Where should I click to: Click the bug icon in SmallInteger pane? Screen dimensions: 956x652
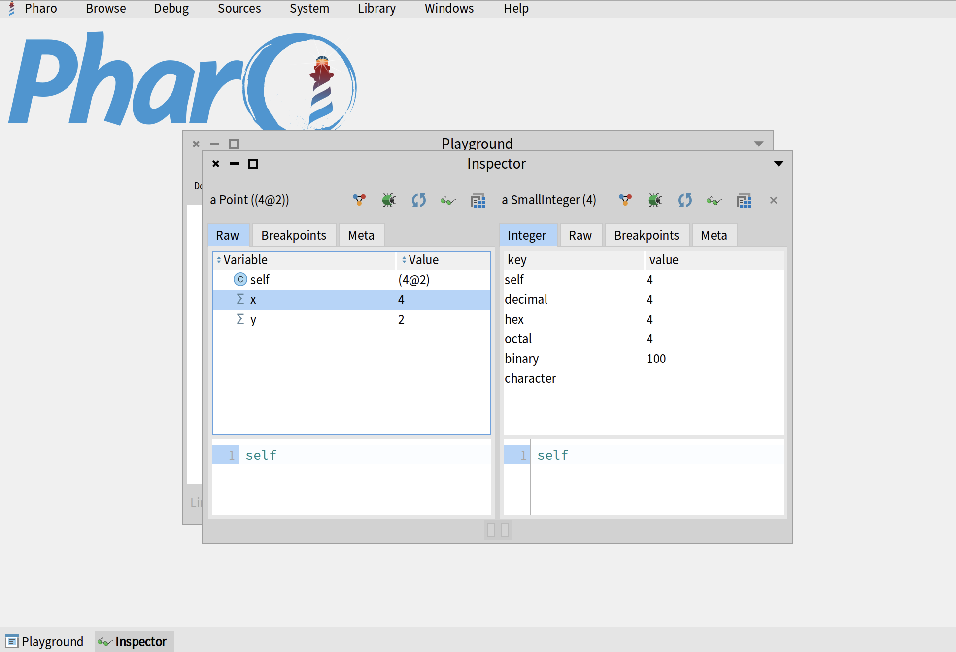(x=655, y=200)
